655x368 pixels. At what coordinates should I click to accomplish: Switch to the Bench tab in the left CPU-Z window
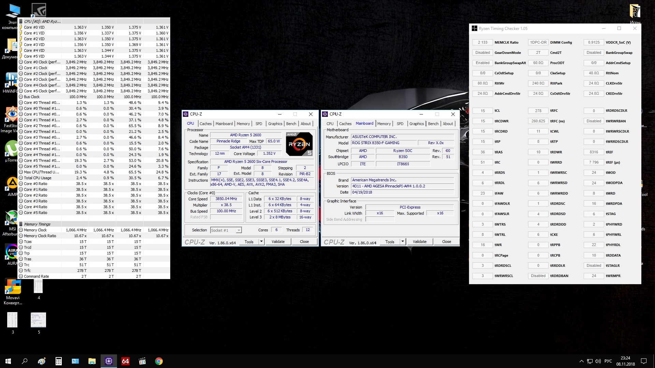tap(291, 124)
